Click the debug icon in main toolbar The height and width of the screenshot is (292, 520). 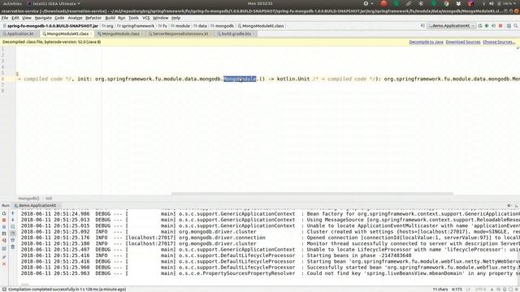487,26
